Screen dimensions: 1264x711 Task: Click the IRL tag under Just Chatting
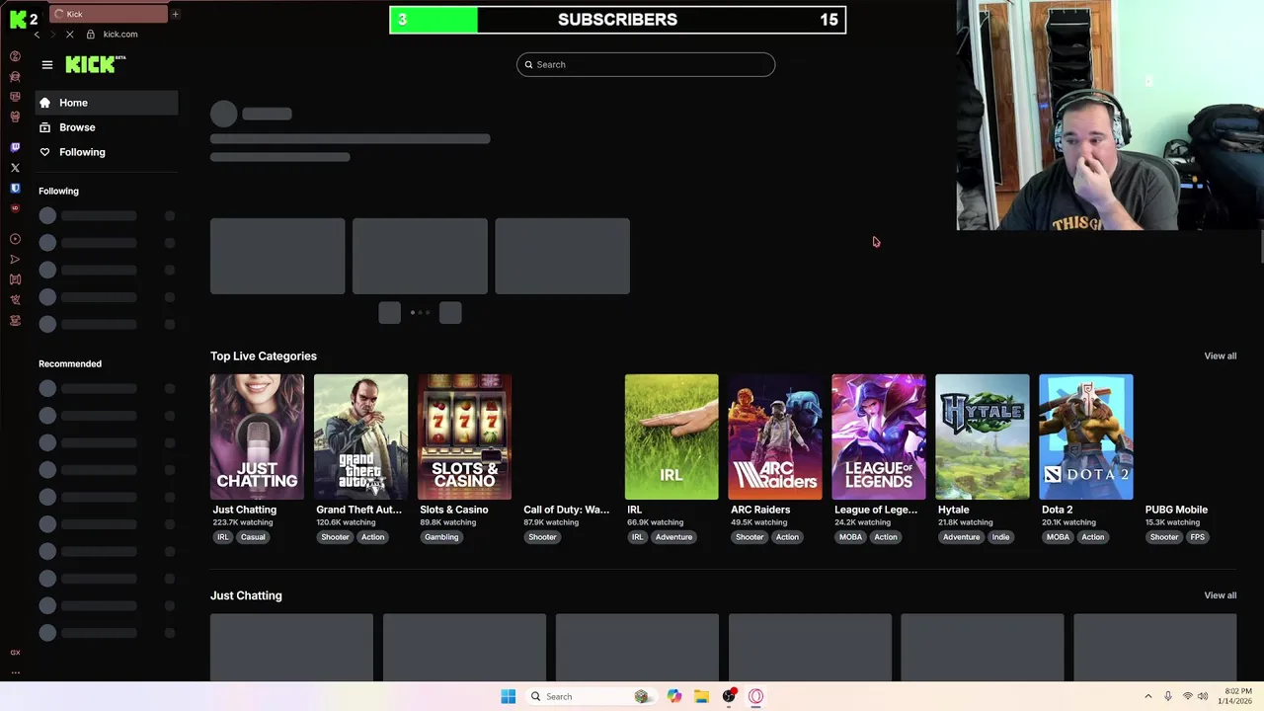[x=223, y=537]
